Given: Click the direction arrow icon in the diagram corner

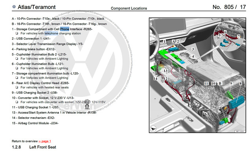Looking at the screenshot, I should (x=153, y=129).
